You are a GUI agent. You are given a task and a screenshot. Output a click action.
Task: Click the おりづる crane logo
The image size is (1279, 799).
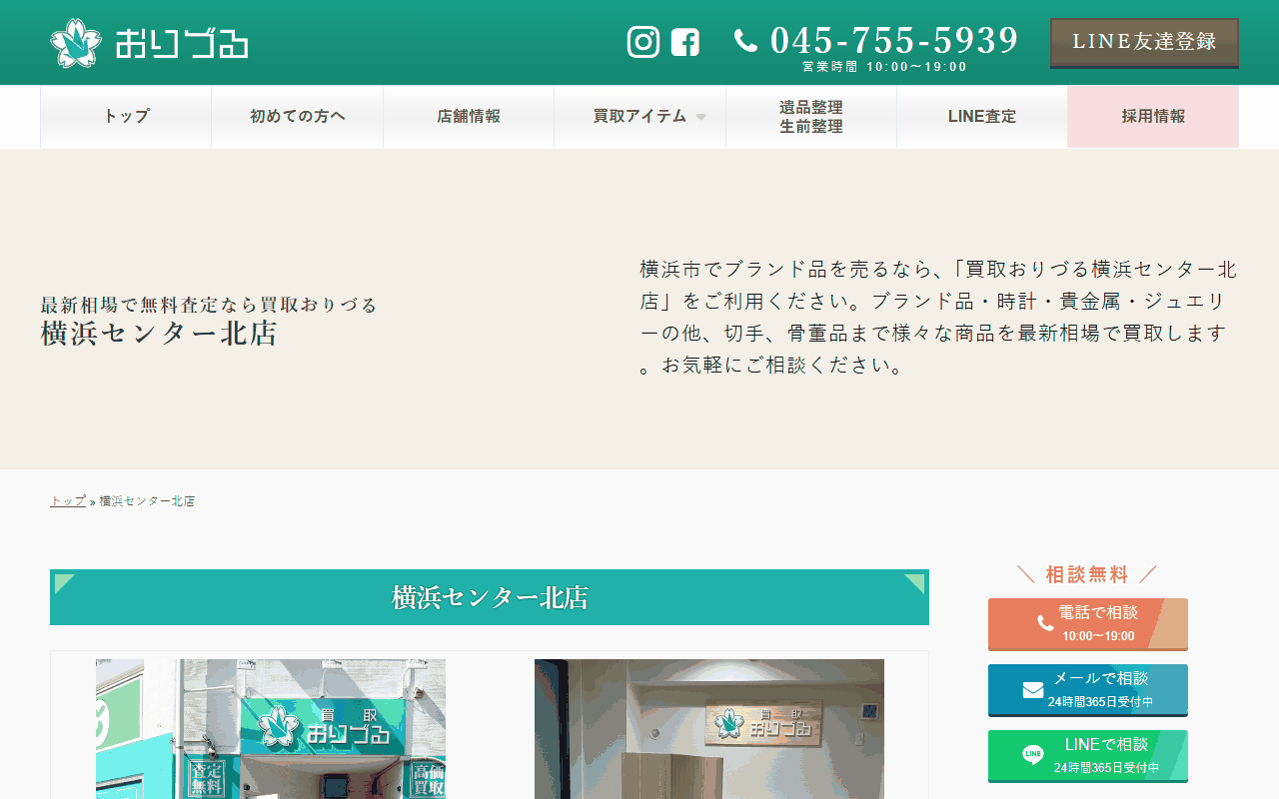(x=149, y=43)
